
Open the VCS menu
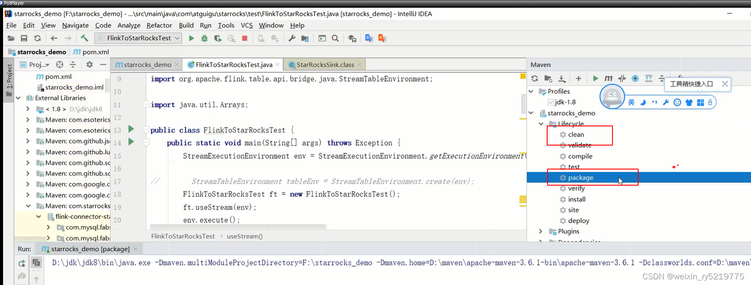point(247,25)
